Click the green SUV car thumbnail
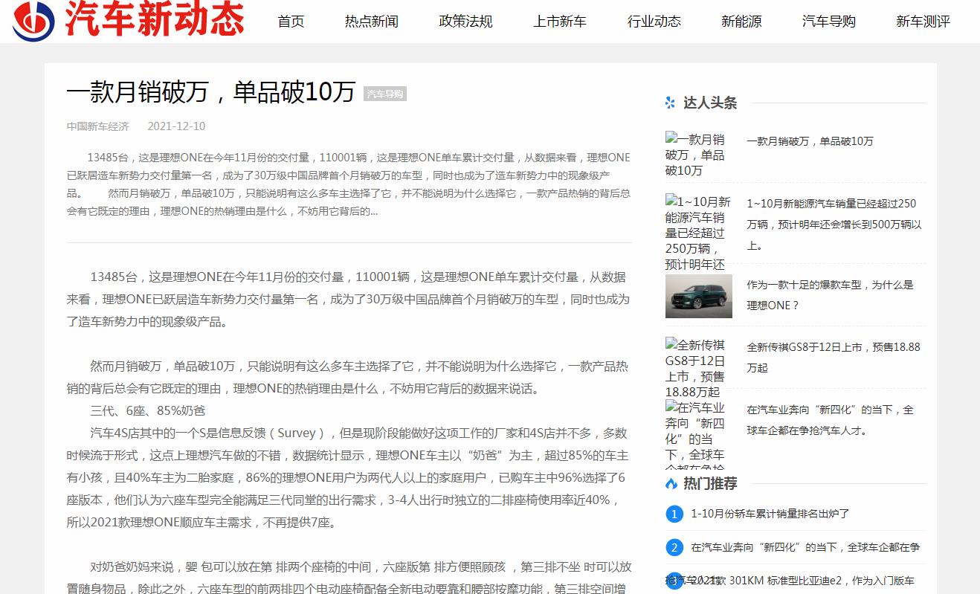The height and width of the screenshot is (594, 980). (698, 296)
